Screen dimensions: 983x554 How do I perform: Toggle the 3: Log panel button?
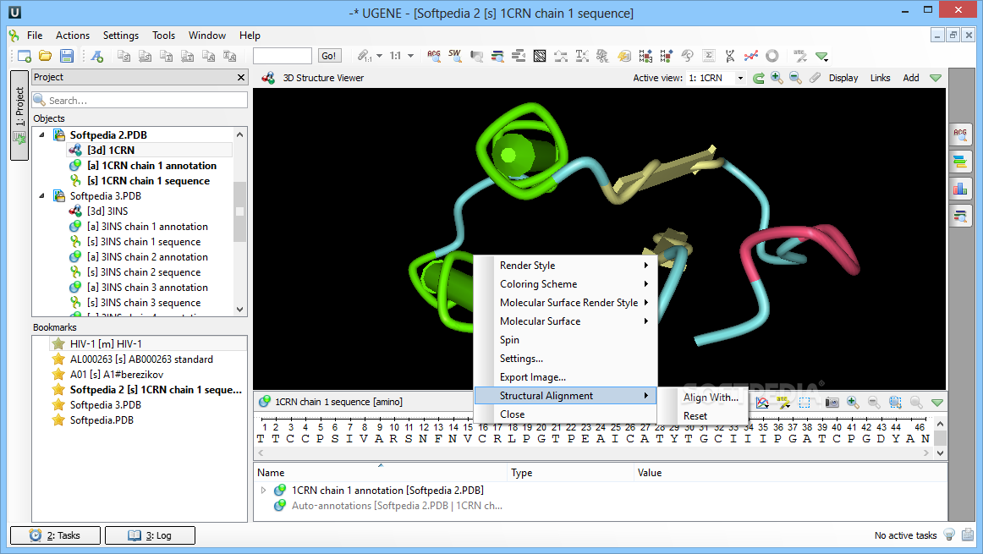coord(150,535)
